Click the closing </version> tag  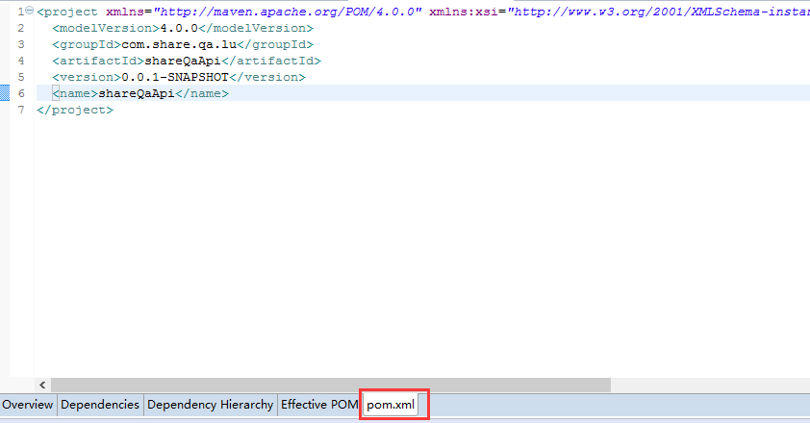[267, 77]
